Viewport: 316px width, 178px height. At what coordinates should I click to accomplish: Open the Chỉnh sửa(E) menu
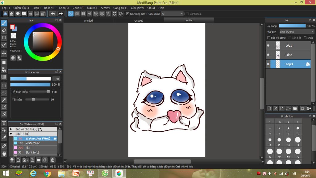coord(21,8)
